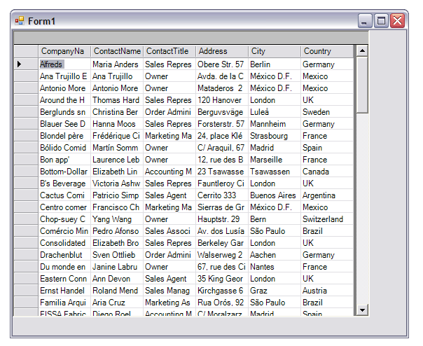
Task: Select the Comércio Min cell
Action: point(64,230)
